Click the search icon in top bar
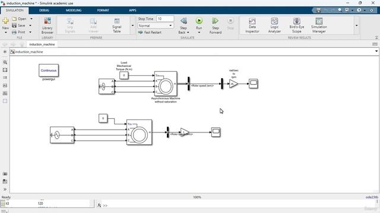Viewport: 380px width, 213px height. [x=340, y=10]
